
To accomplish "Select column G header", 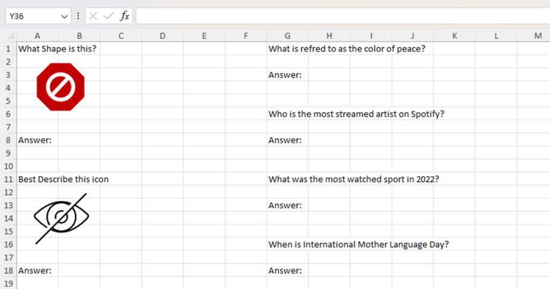I will point(288,36).
